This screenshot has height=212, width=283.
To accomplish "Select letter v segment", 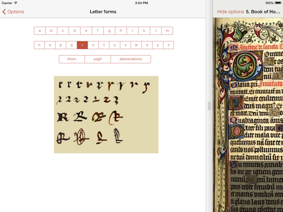I will click(x=125, y=45).
